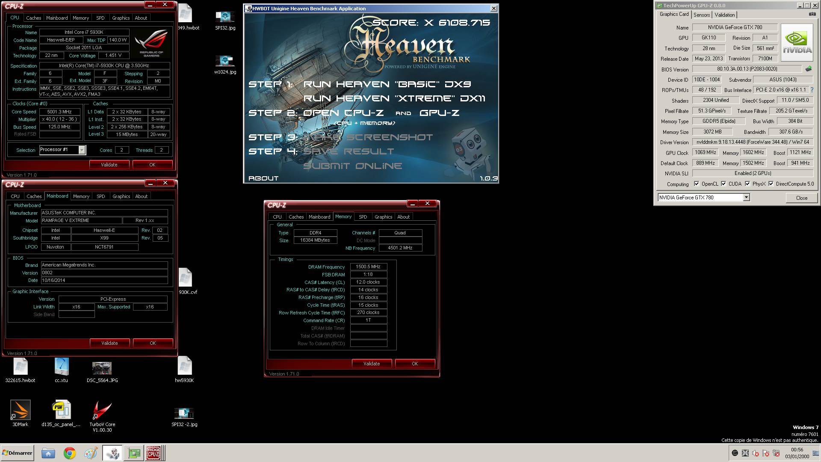Click ABOUT in the Heaven benchmark window
The width and height of the screenshot is (821, 462).
click(x=263, y=178)
